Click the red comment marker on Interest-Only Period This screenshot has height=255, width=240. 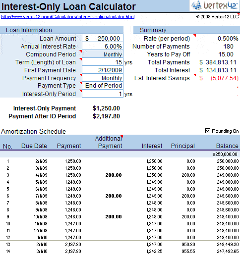point(81,91)
